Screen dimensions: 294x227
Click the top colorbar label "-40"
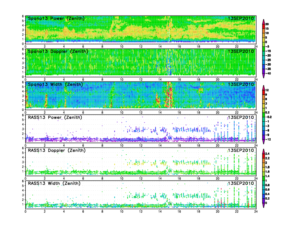pyautogui.click(x=268, y=73)
